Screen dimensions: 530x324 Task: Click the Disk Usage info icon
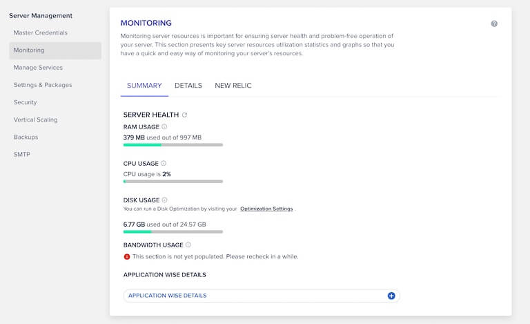coord(165,200)
